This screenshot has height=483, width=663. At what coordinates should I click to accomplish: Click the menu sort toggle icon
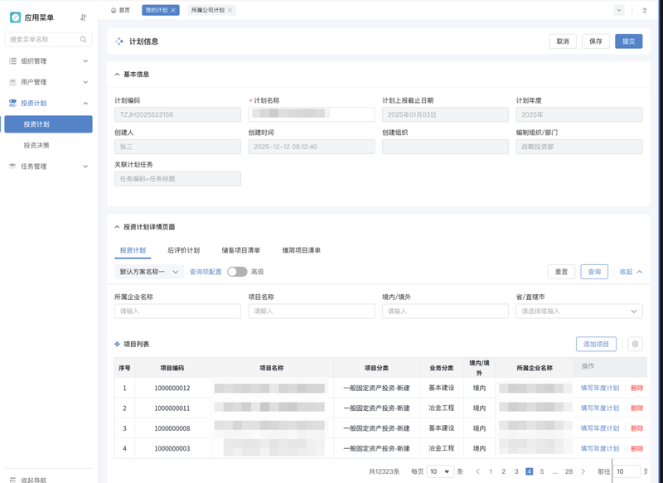click(x=84, y=17)
